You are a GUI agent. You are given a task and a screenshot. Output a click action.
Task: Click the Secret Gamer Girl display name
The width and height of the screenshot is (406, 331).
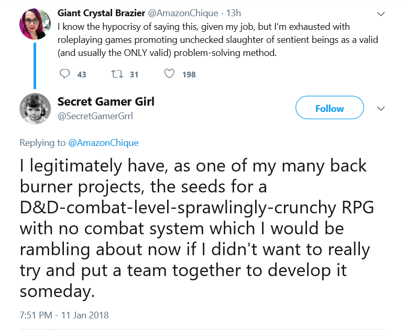(x=106, y=101)
